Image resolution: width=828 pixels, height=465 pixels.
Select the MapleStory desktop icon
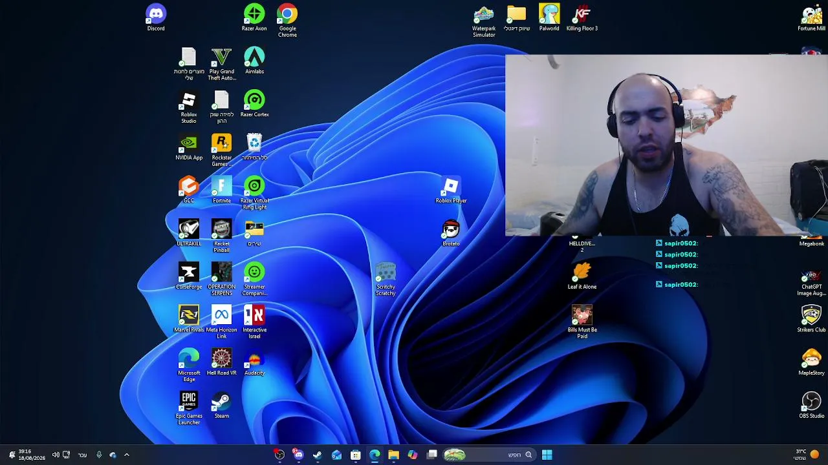[x=811, y=362]
